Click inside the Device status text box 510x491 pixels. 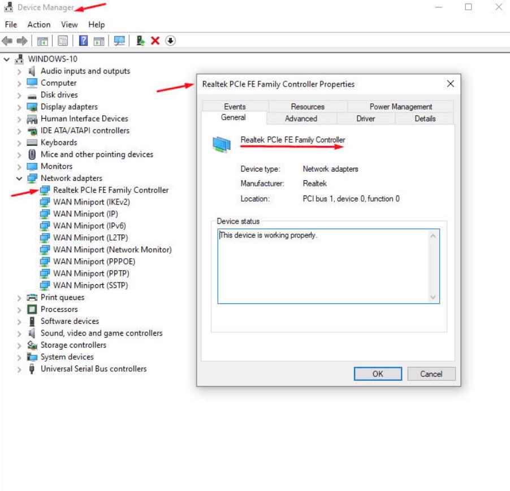pos(329,267)
